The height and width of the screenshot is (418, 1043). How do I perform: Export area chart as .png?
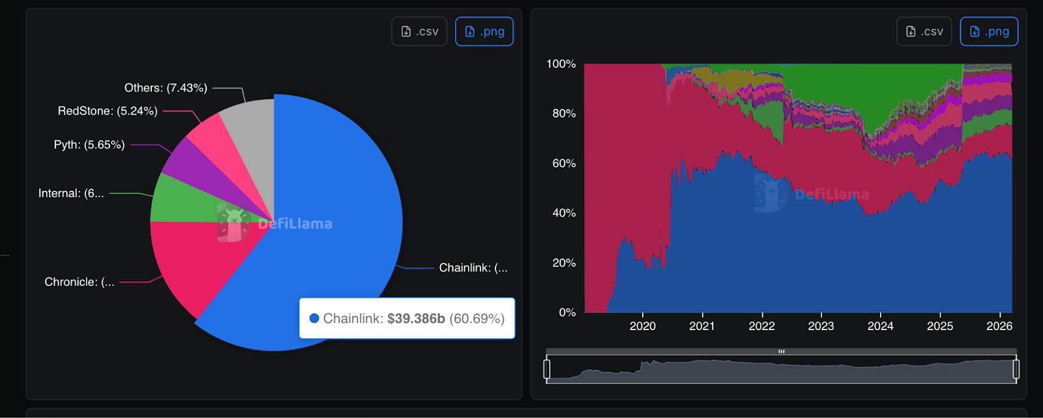[x=989, y=31]
